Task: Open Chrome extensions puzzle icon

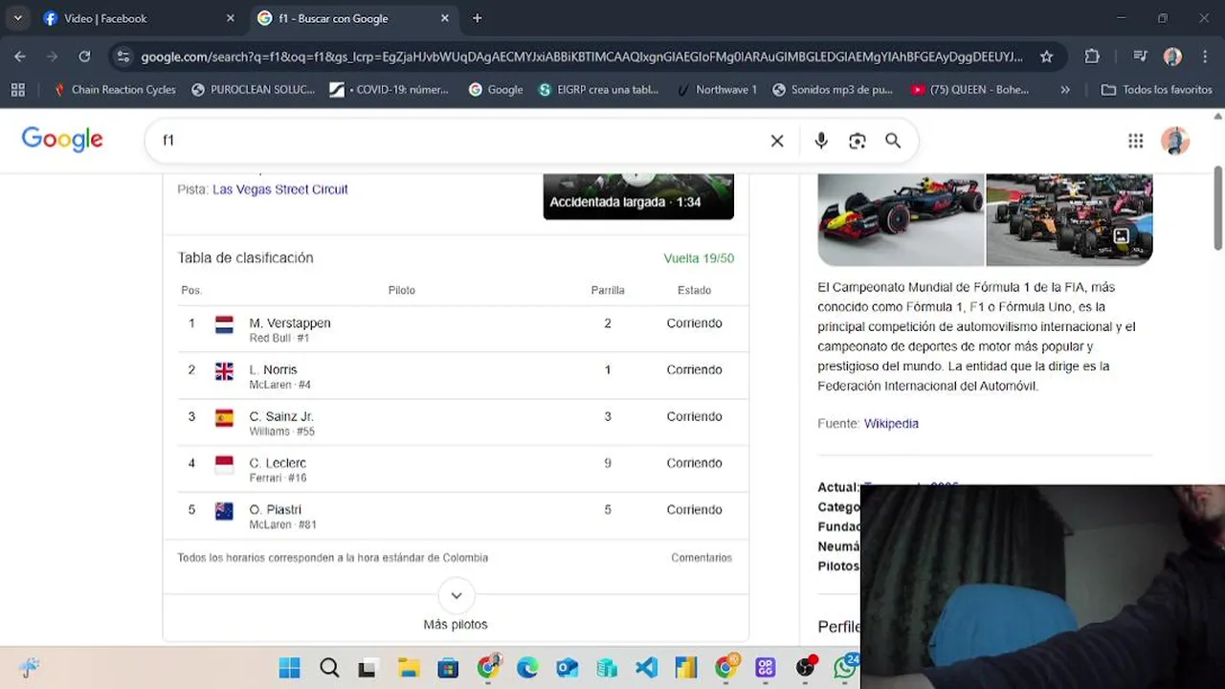Action: pyautogui.click(x=1092, y=56)
